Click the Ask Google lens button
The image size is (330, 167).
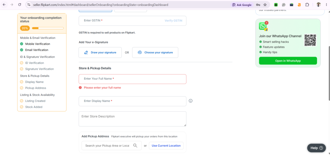point(242,5)
